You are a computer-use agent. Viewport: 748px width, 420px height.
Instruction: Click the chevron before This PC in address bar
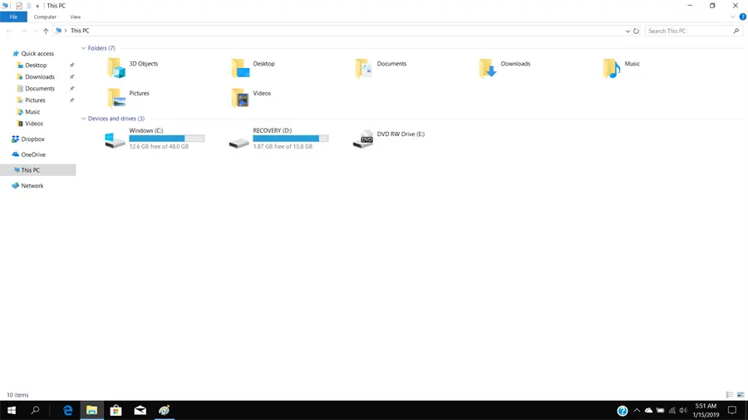[x=66, y=31]
